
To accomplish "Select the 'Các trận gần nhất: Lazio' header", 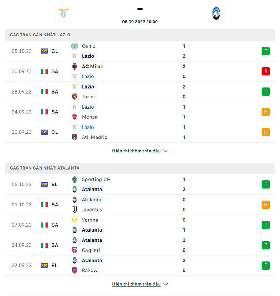I will pos(40,35).
